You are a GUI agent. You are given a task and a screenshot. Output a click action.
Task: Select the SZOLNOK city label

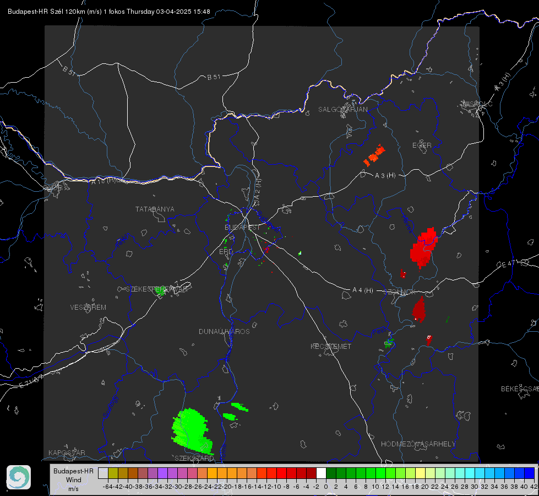pyautogui.click(x=400, y=292)
